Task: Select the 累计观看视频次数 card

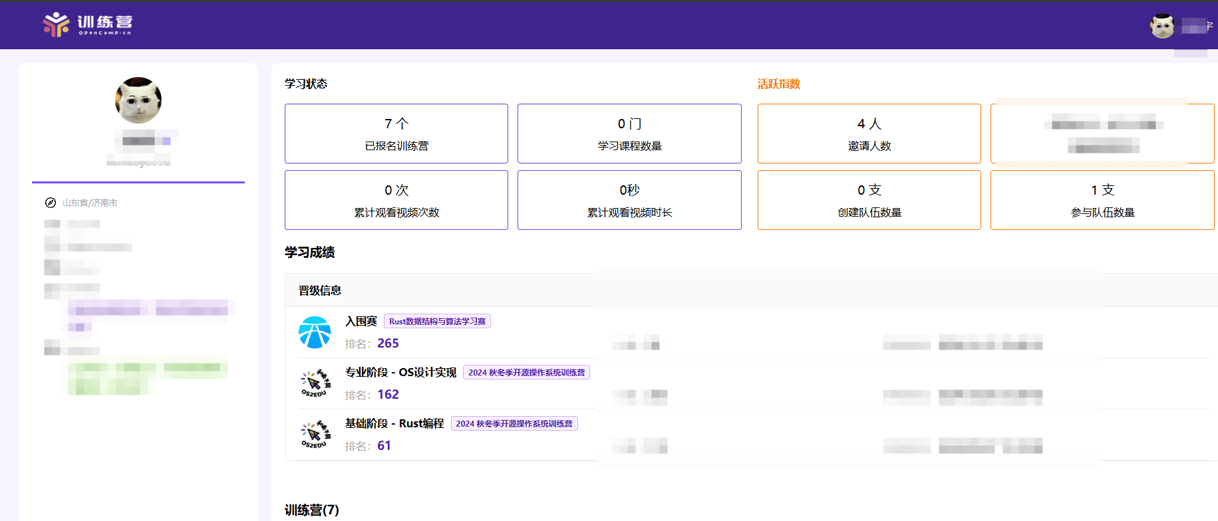Action: click(396, 200)
